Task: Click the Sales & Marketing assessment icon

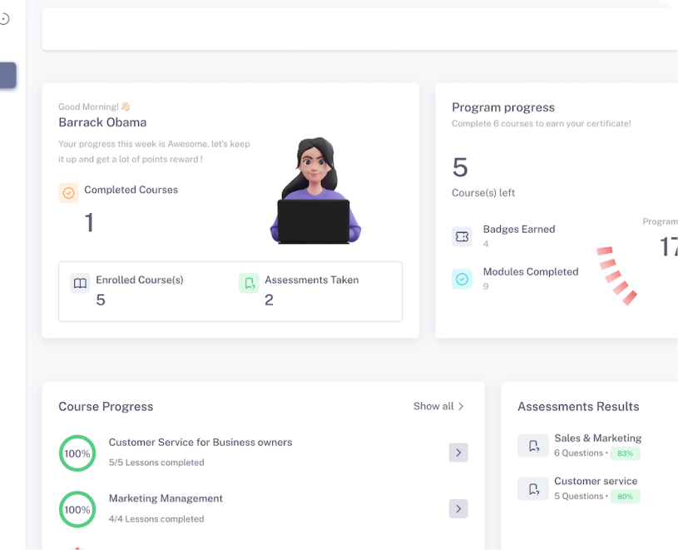Action: click(532, 446)
